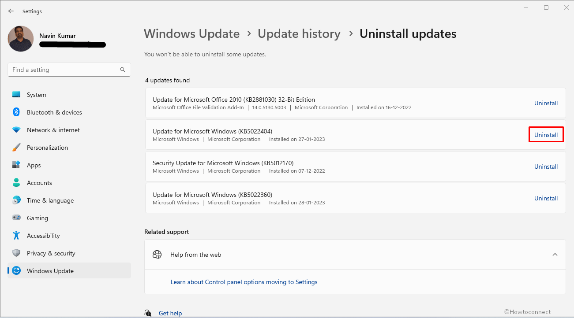574x318 pixels.
Task: Open Learn about Control panel options link
Action: click(x=244, y=282)
